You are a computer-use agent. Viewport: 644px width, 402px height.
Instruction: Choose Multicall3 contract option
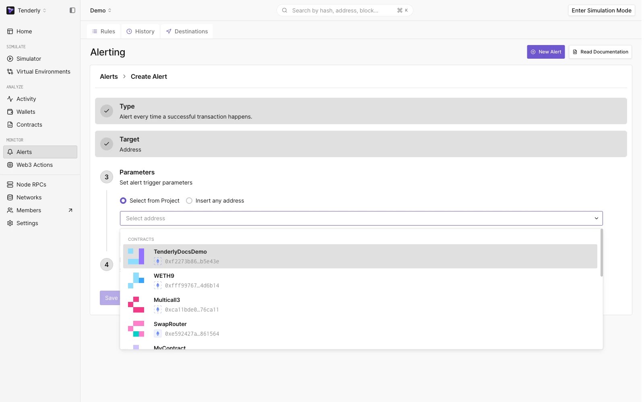click(x=360, y=305)
